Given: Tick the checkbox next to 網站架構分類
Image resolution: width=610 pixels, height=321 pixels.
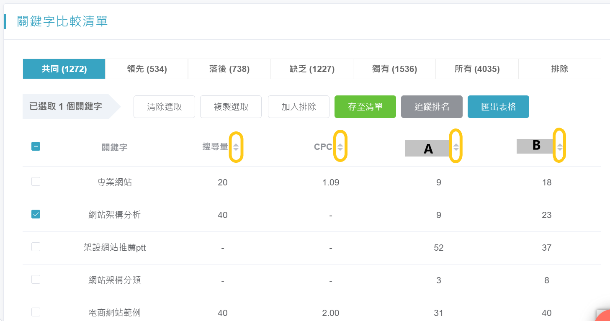Looking at the screenshot, I should coord(36,280).
